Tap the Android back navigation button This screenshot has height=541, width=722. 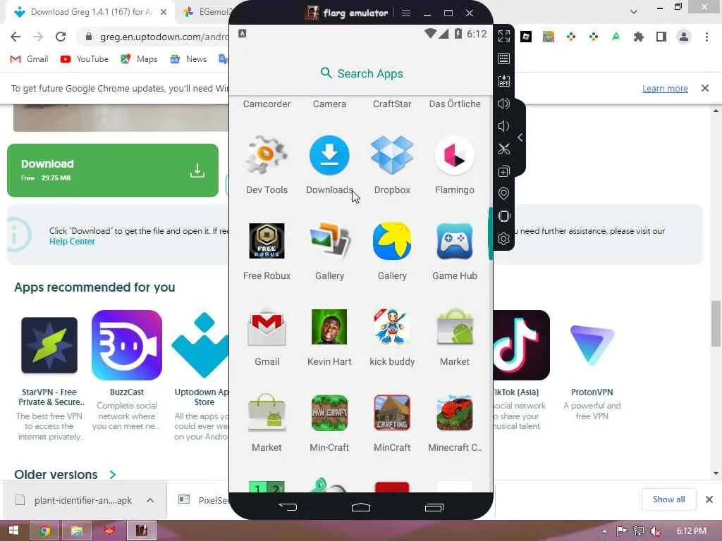[288, 507]
